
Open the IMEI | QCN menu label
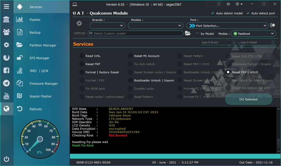[39, 71]
